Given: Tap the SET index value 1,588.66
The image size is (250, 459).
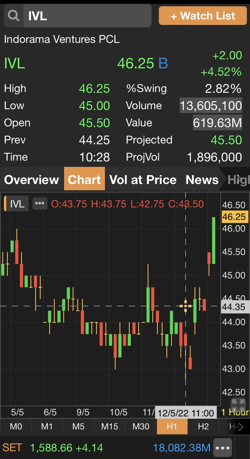Looking at the screenshot, I should point(51,448).
